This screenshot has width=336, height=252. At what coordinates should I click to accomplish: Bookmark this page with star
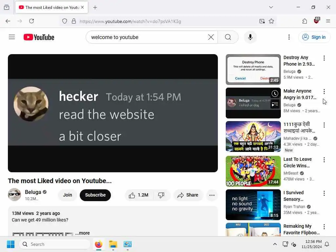point(271,21)
